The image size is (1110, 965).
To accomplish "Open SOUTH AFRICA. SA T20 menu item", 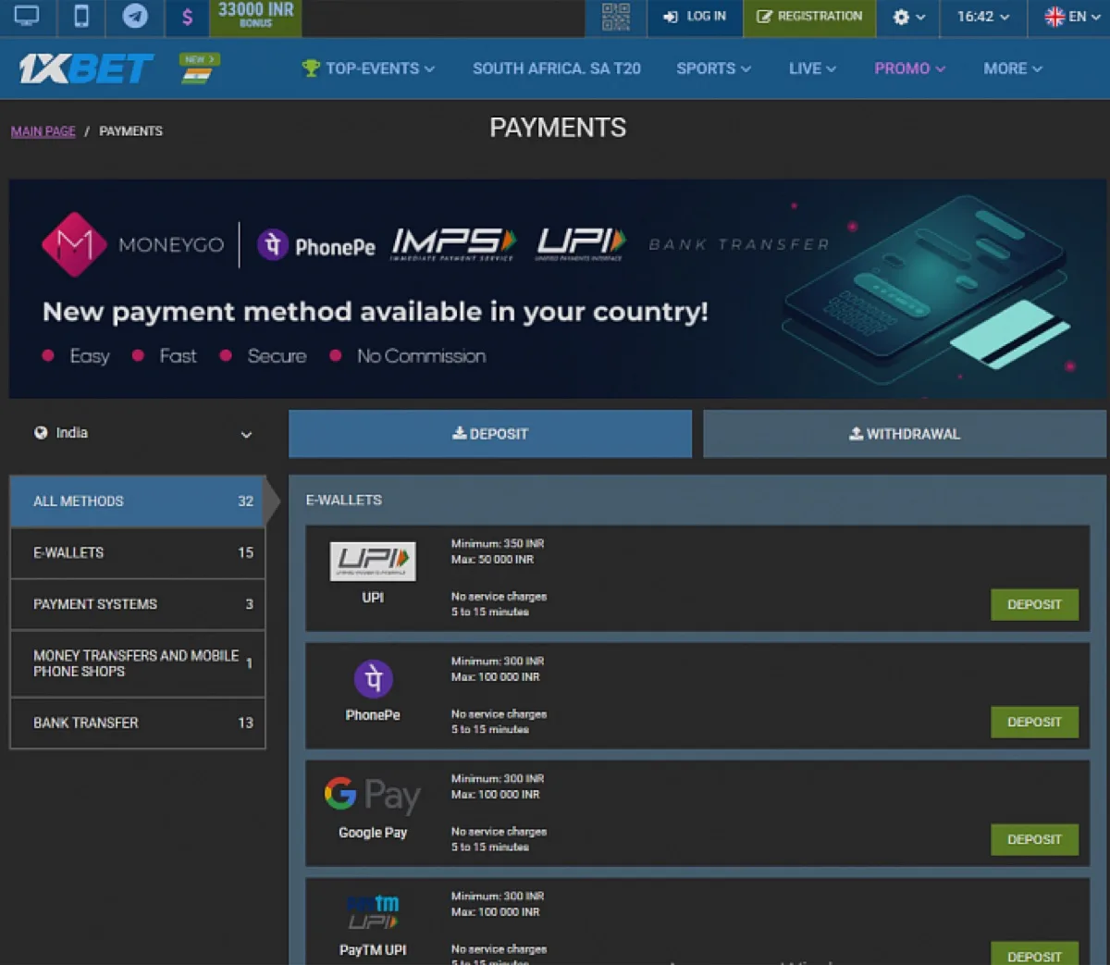I will [557, 68].
